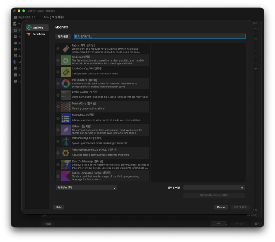Click the 도움말 button in background window
Image resolution: width=275 pixels, height=242 pixels.
tap(48, 224)
